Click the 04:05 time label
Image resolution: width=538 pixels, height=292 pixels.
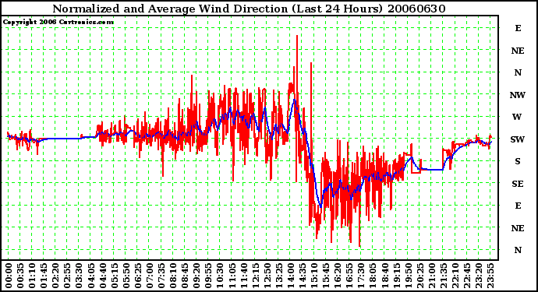click(90, 276)
